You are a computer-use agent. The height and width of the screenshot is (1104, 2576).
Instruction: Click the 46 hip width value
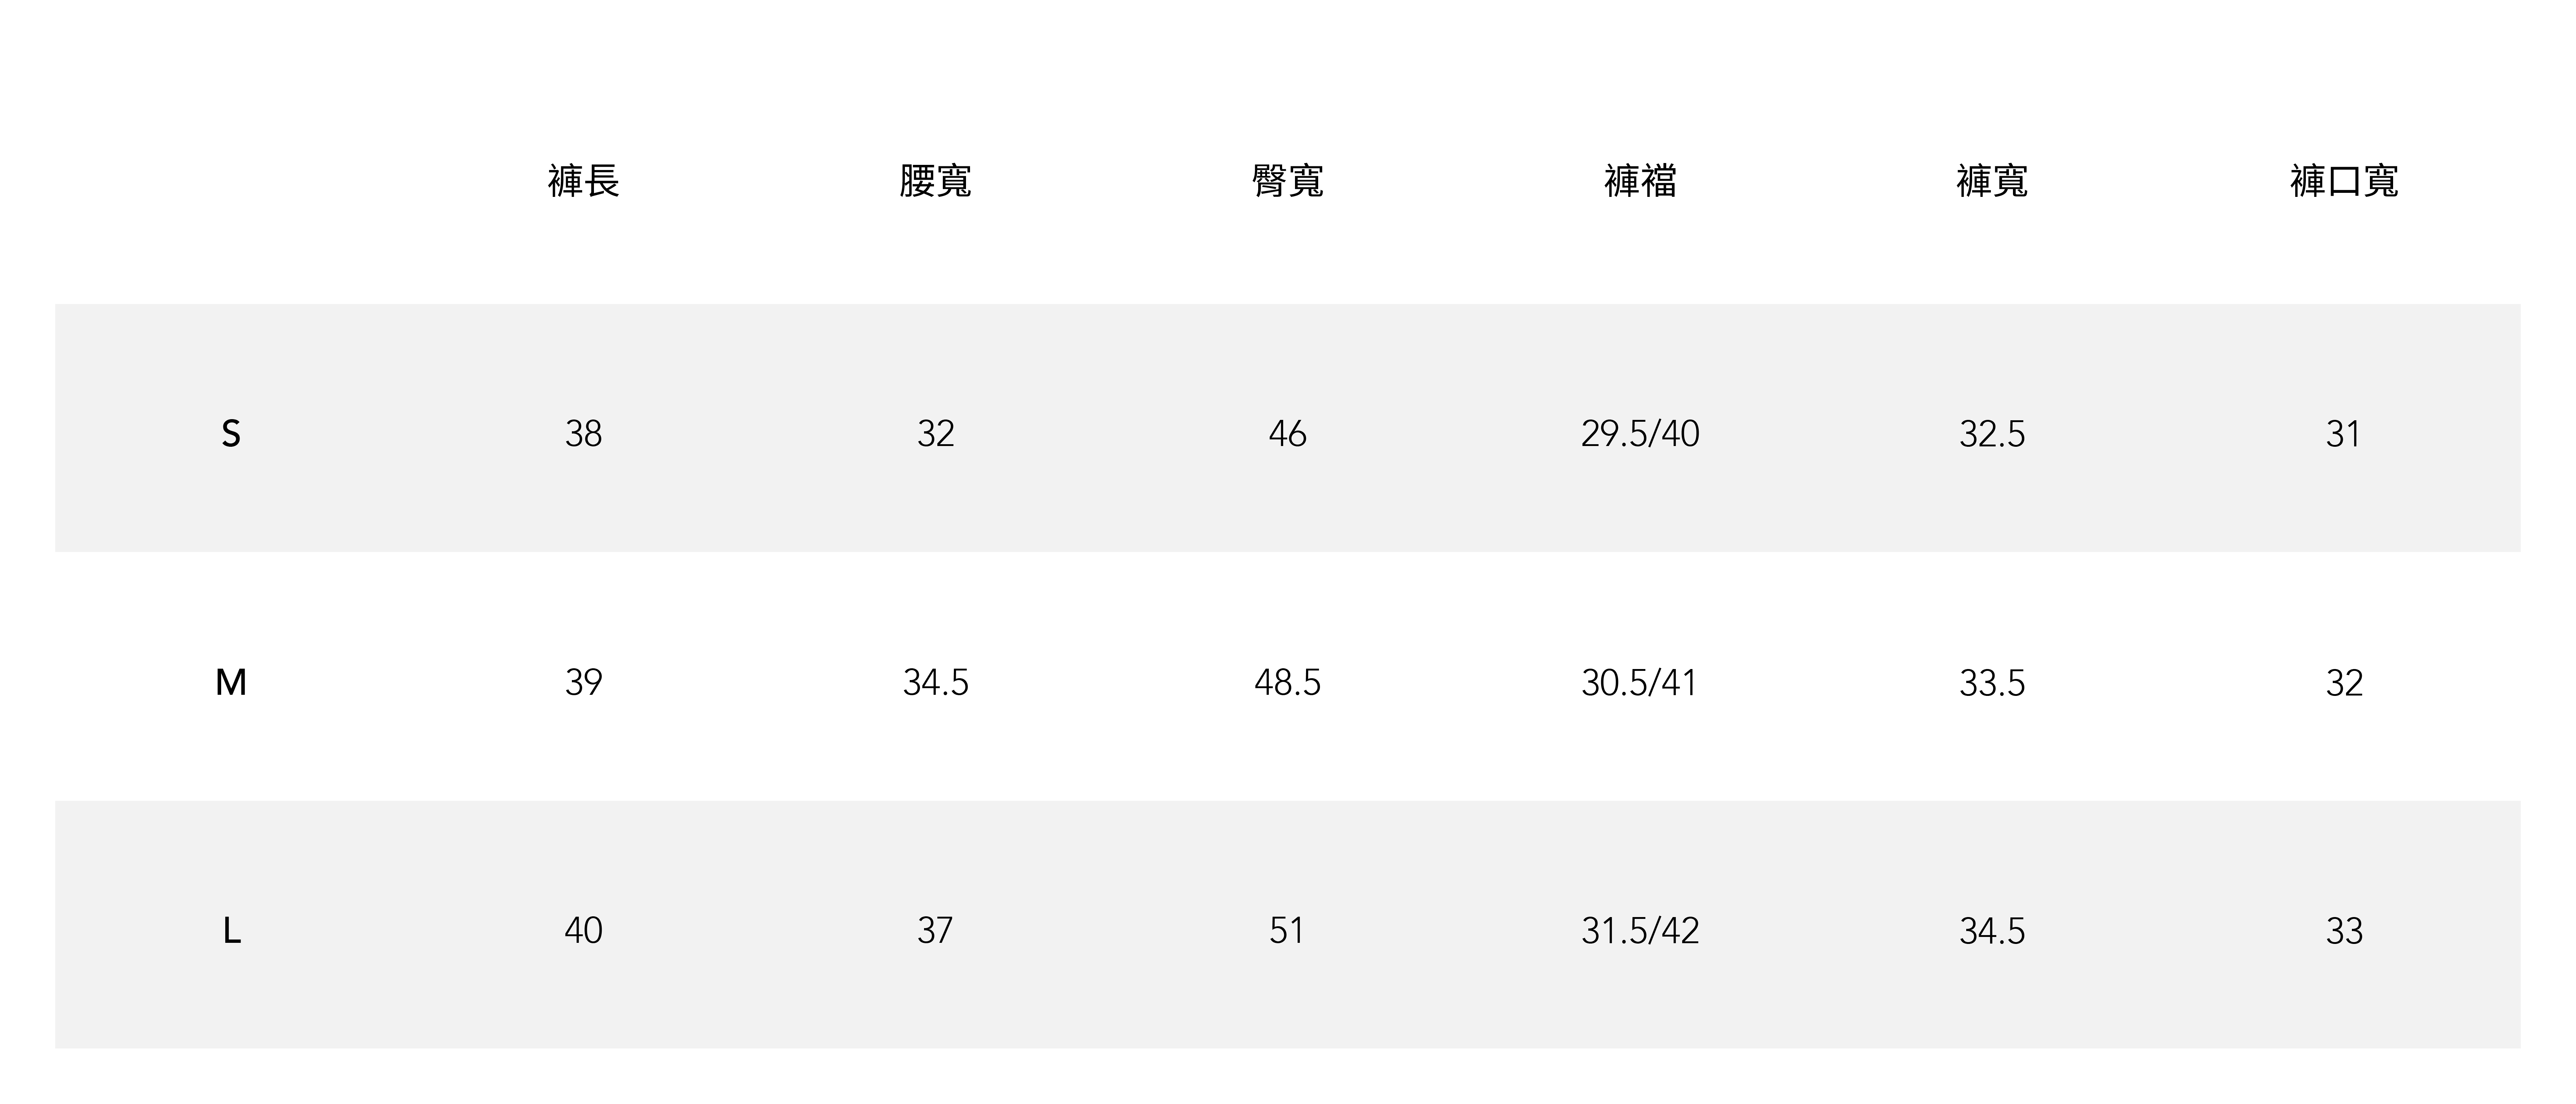tap(1287, 434)
